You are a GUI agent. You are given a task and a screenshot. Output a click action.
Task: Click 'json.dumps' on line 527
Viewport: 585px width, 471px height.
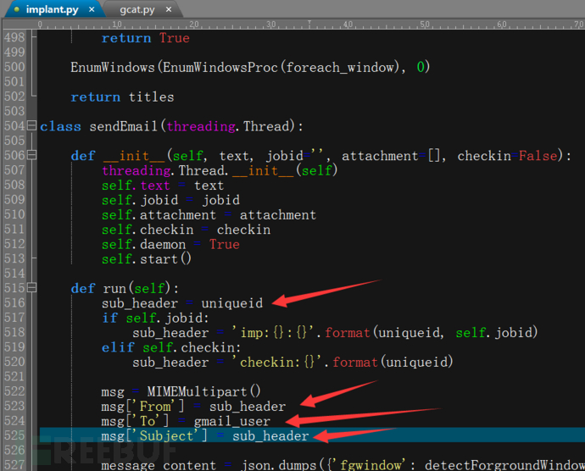pos(278,465)
